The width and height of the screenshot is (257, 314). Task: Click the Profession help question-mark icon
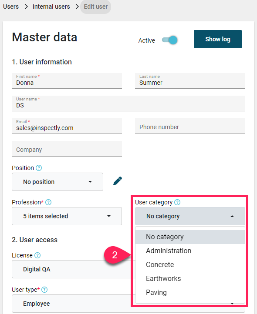tap(48, 202)
